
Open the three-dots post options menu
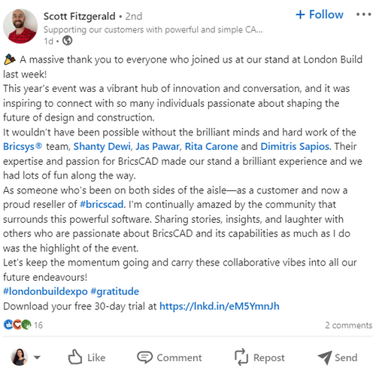click(x=363, y=14)
